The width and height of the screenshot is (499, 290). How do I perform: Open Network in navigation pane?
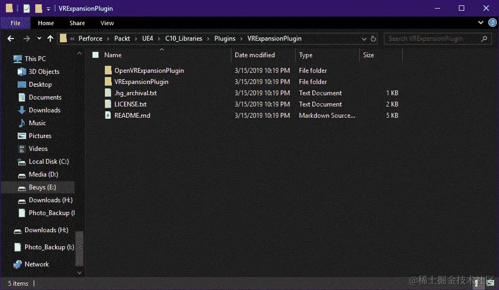36,264
